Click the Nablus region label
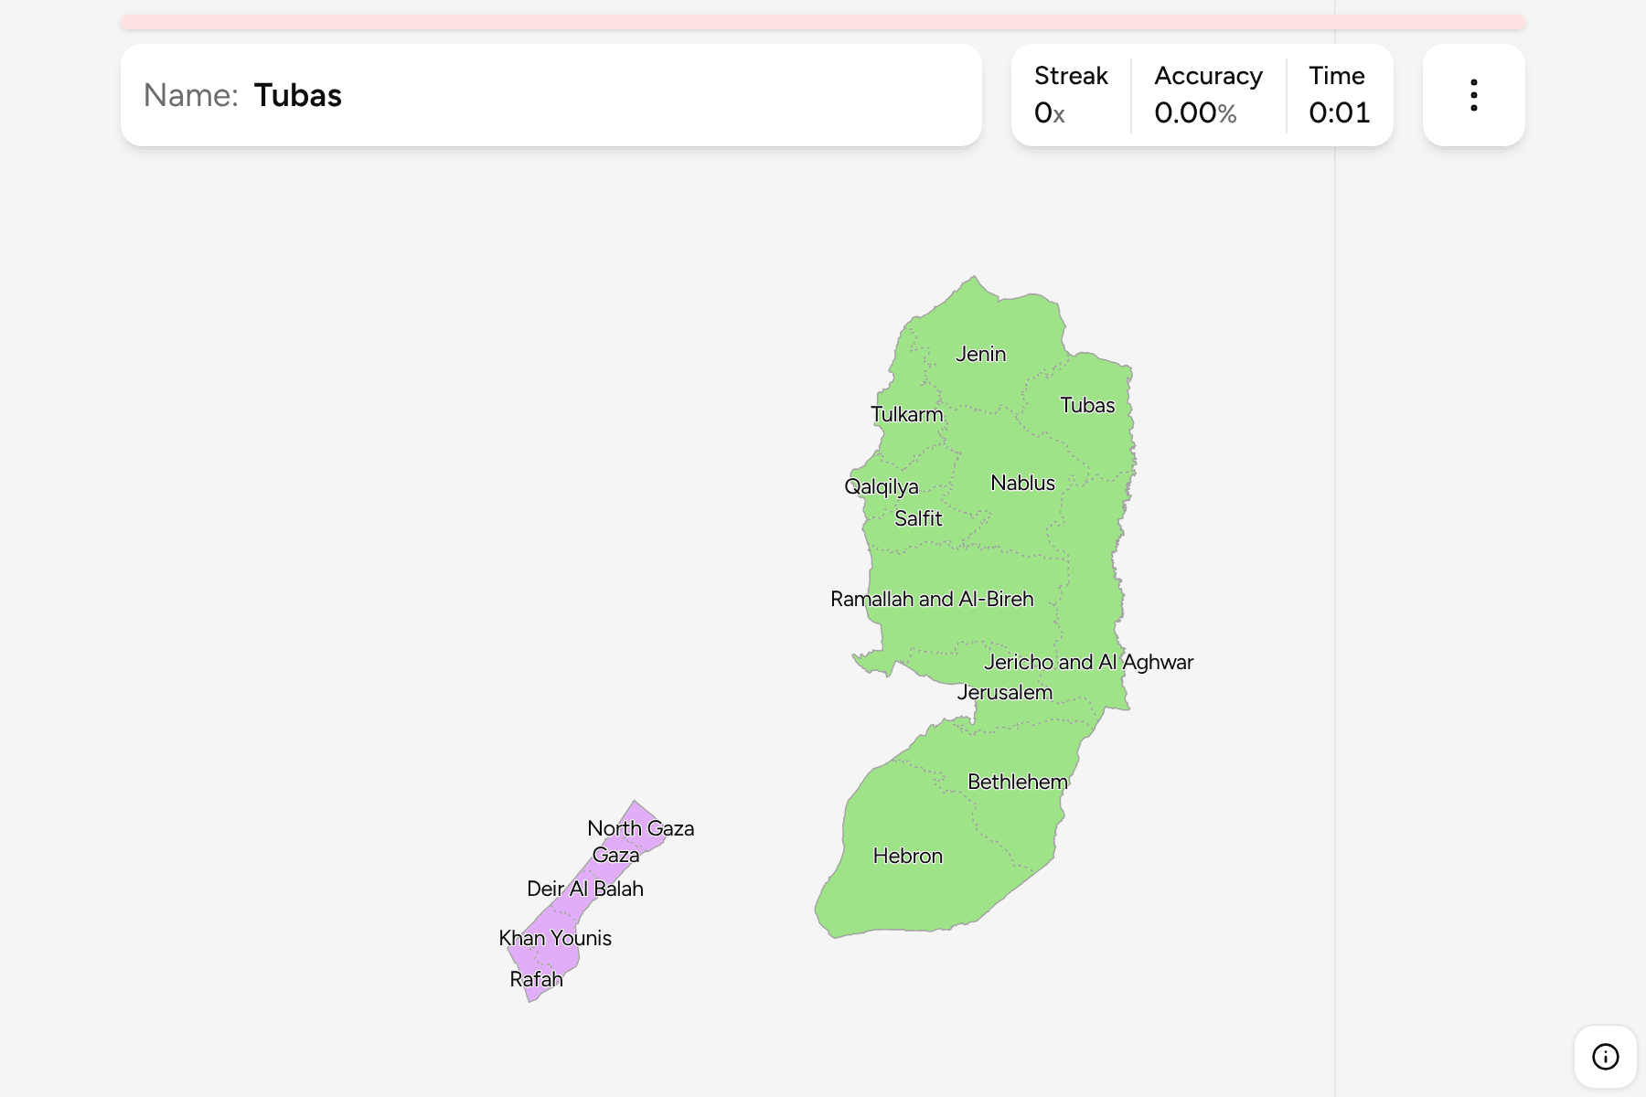 click(1022, 483)
